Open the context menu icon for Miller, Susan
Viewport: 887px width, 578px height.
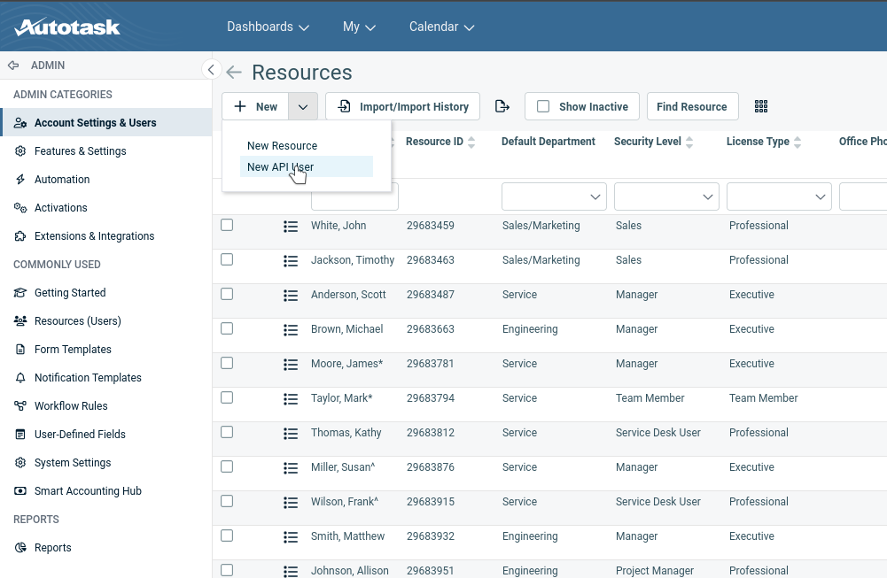290,468
